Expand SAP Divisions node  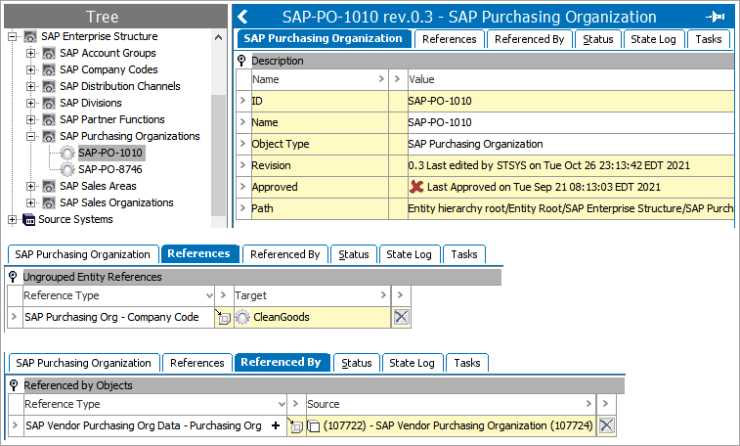point(30,103)
